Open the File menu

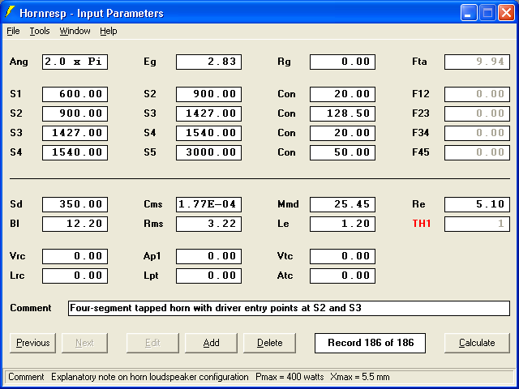pos(13,31)
